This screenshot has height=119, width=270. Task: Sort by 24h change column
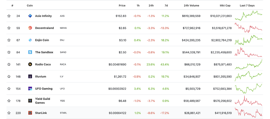click(151, 5)
